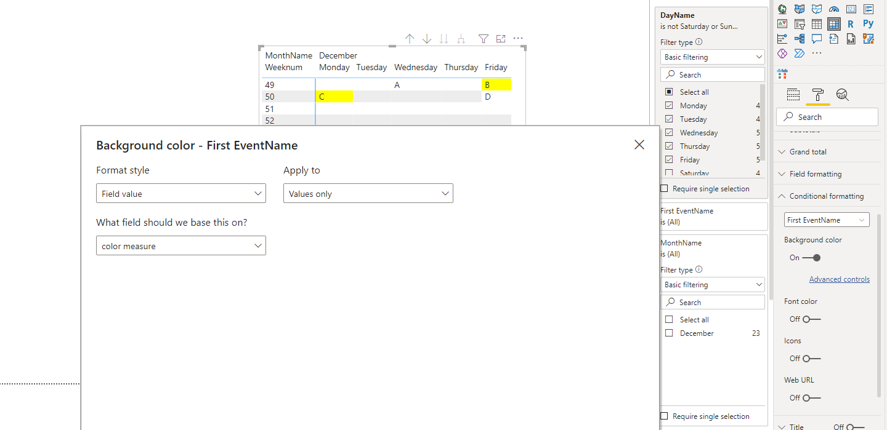Close the Background color dialog

[639, 145]
